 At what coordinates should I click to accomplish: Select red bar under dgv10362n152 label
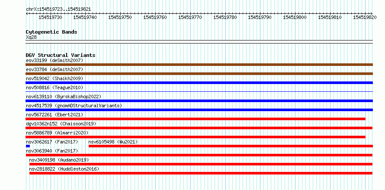pos(199,128)
